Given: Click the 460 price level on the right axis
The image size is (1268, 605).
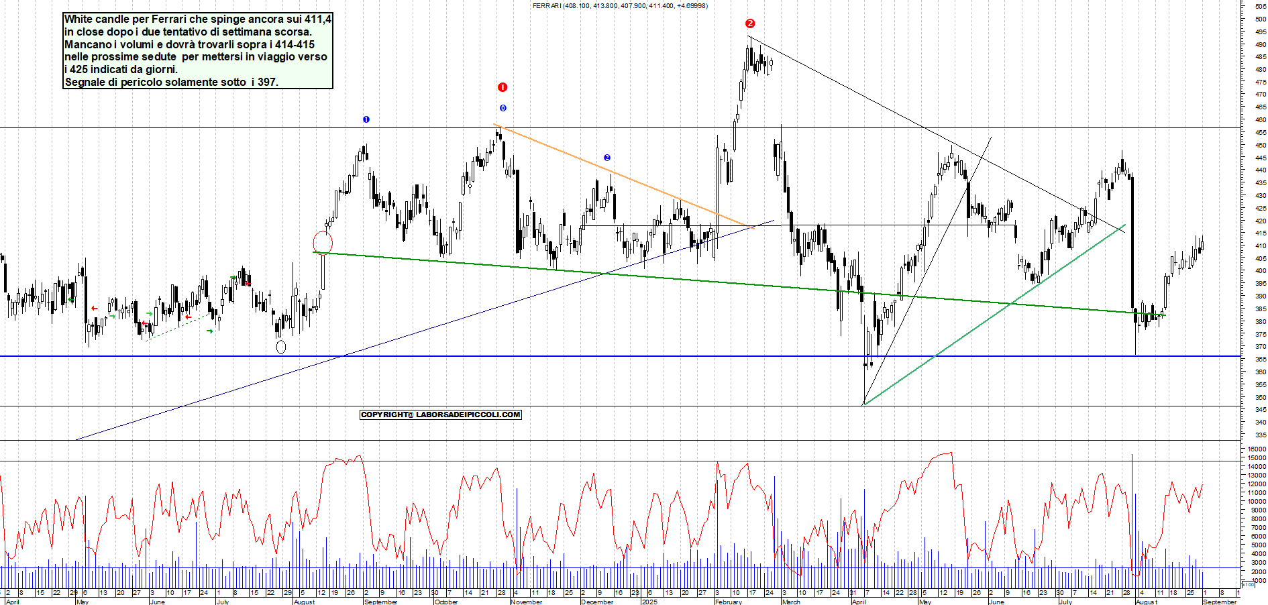Looking at the screenshot, I should (1261, 120).
